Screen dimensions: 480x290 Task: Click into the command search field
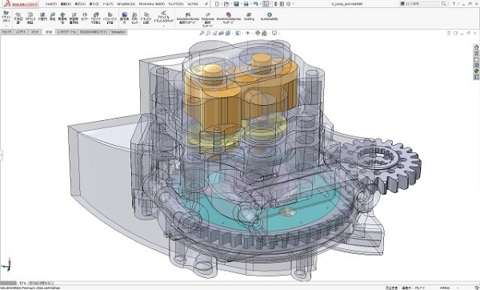pyautogui.click(x=423, y=4)
